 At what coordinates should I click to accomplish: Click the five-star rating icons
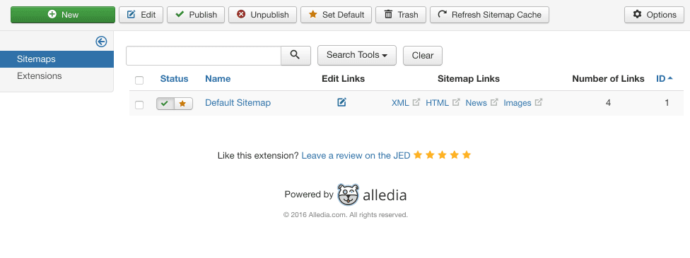coord(443,155)
